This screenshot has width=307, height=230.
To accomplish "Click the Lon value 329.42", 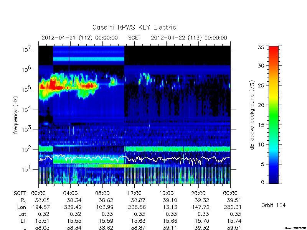I will 73,207.
